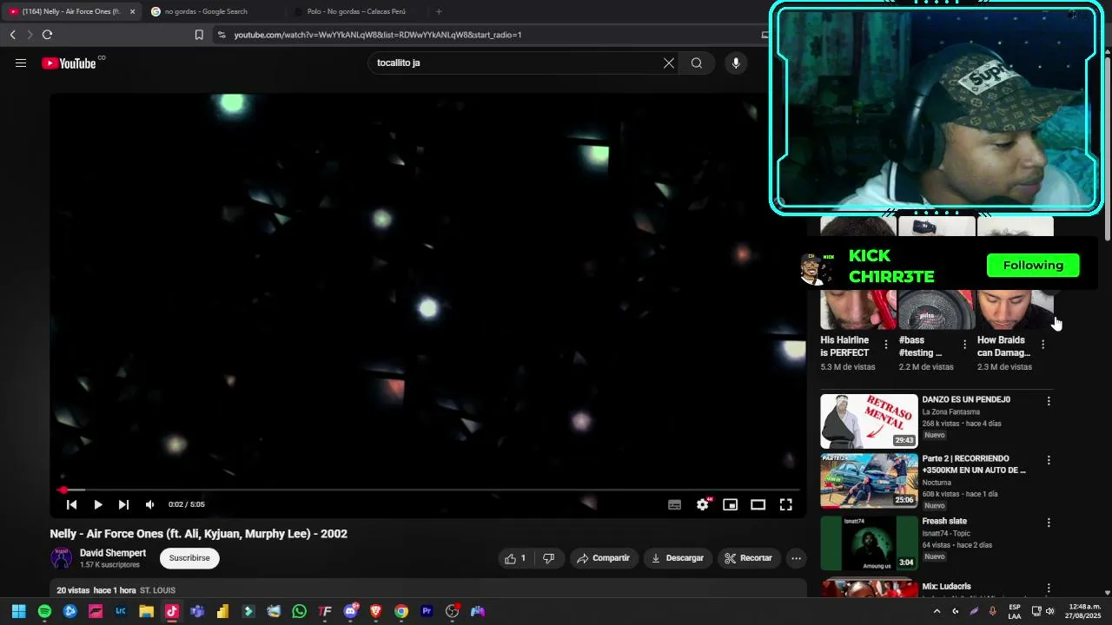This screenshot has width=1112, height=625.
Task: Open Spotify from the taskbar
Action: coord(44,611)
